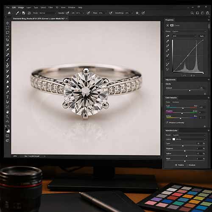
Task: Select the Relative radio button
Action: [x=176, y=165]
